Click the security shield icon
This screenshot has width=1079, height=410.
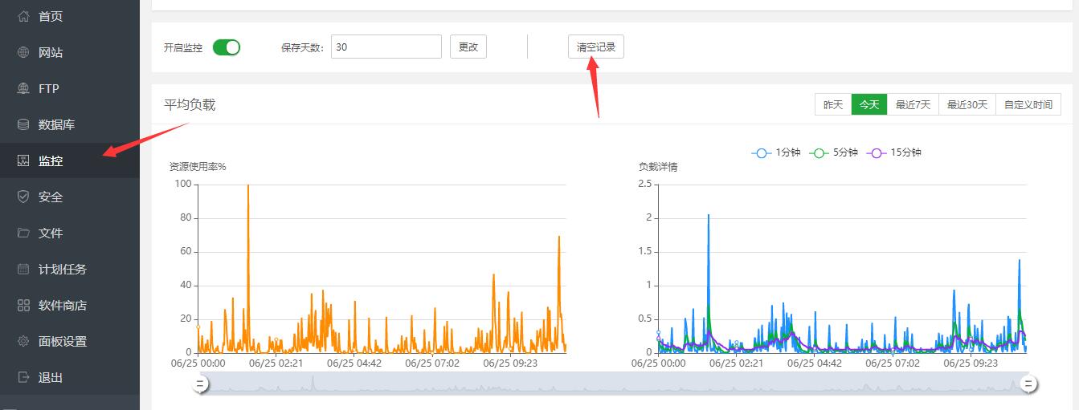coord(23,197)
